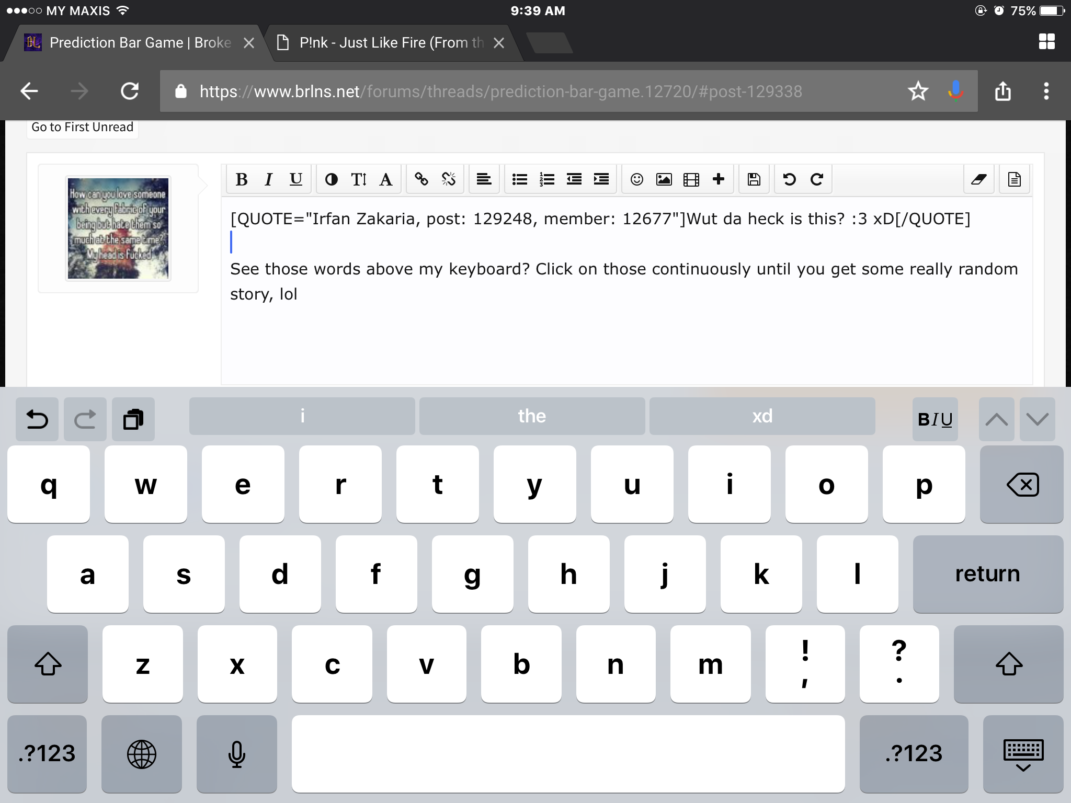This screenshot has width=1071, height=803.
Task: Tap the keyboard paste clipboard icon
Action: pos(133,419)
